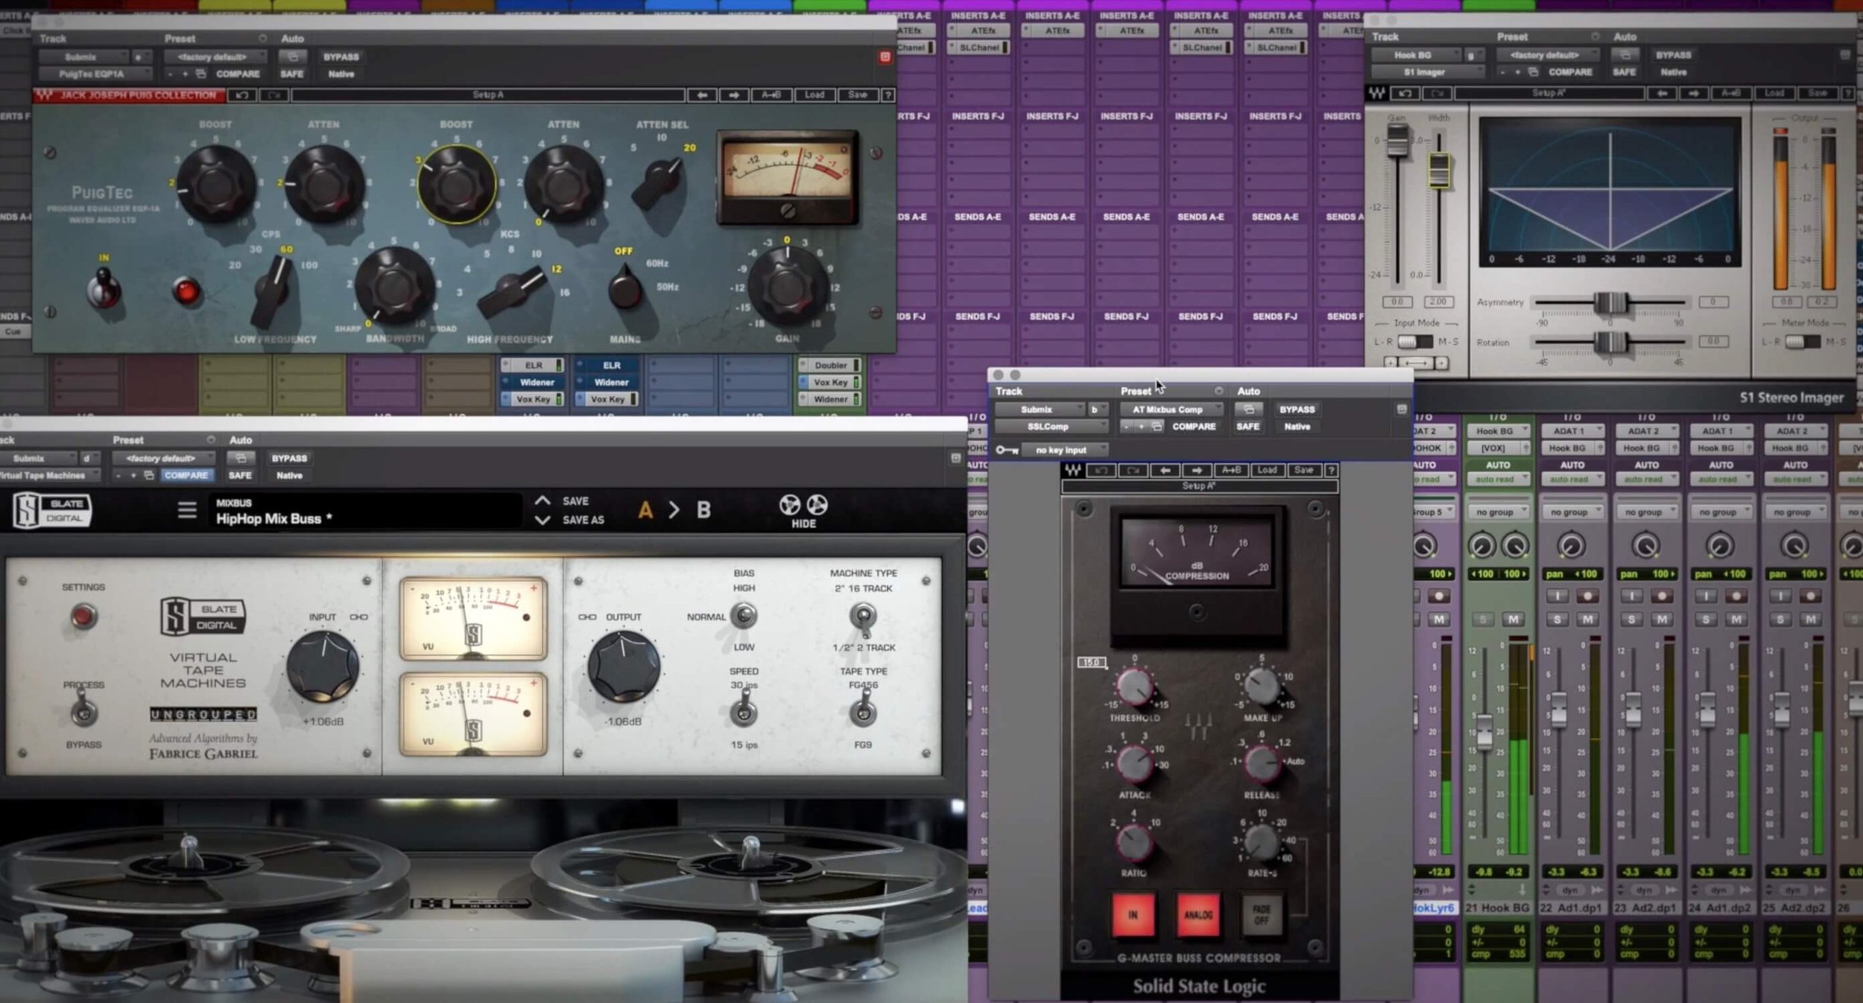Click SAVE AS in the Slate plugin
Image resolution: width=1863 pixels, height=1003 pixels.
pos(583,520)
